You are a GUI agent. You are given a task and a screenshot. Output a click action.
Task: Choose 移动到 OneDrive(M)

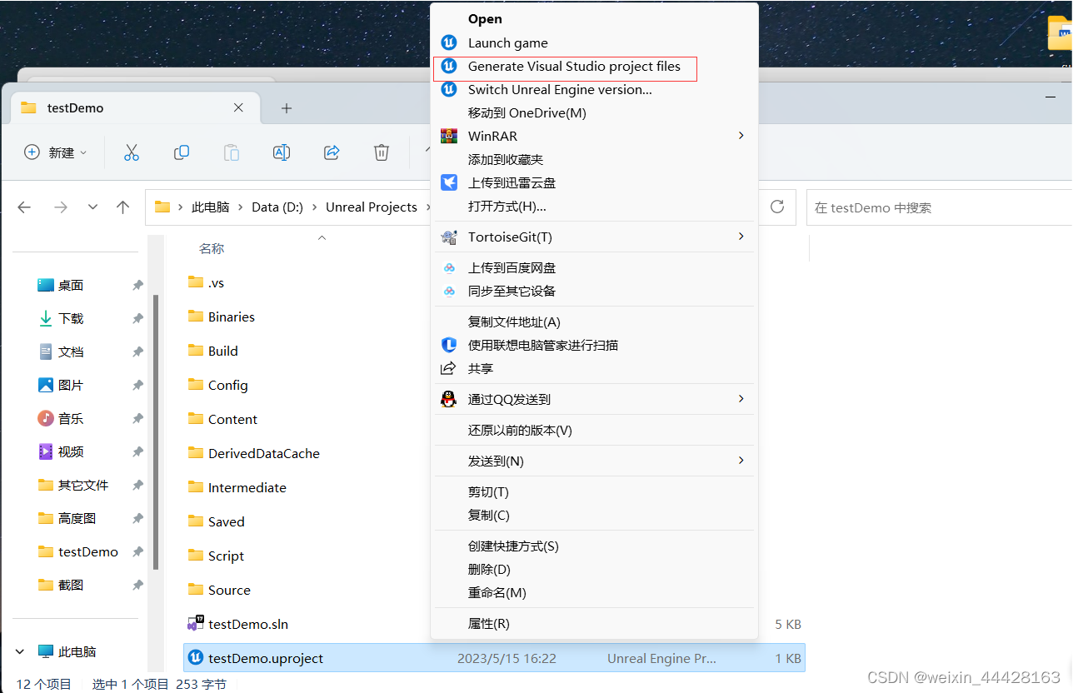coord(594,112)
